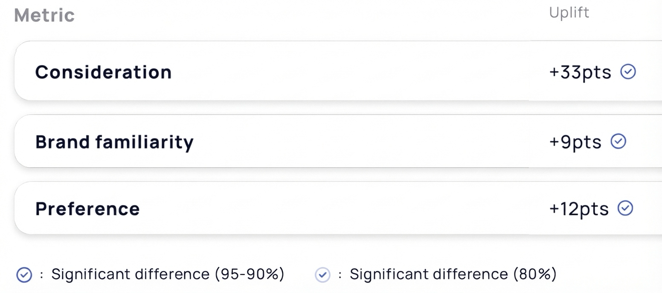Click the 'Significant difference (80%)' legend text
The image size is (662, 293).
pos(453,274)
